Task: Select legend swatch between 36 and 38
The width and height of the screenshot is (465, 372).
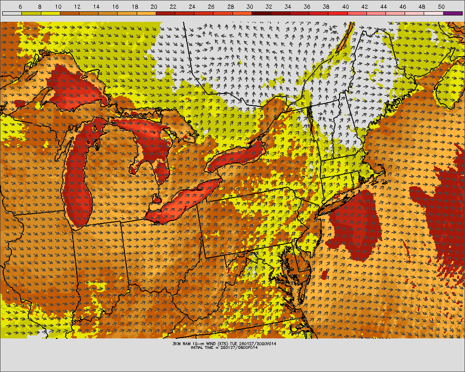Action: [x=319, y=13]
